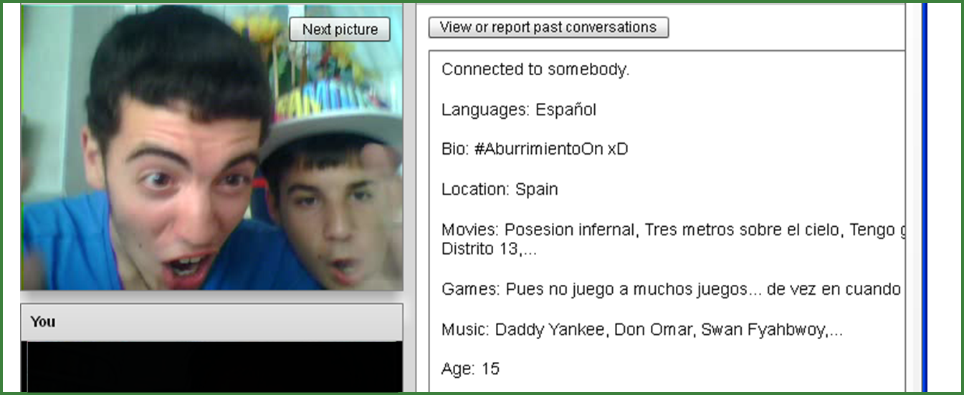Click your black video preview area

point(212,366)
